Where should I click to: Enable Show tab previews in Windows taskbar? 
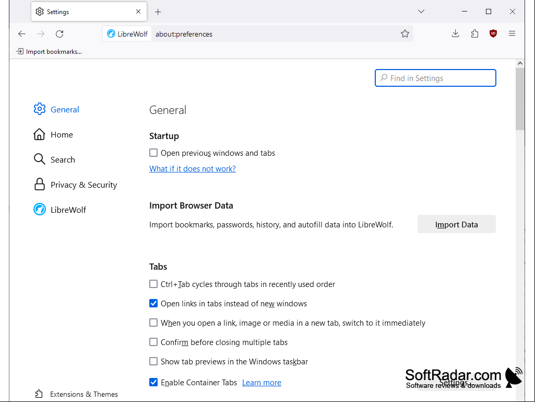point(153,361)
